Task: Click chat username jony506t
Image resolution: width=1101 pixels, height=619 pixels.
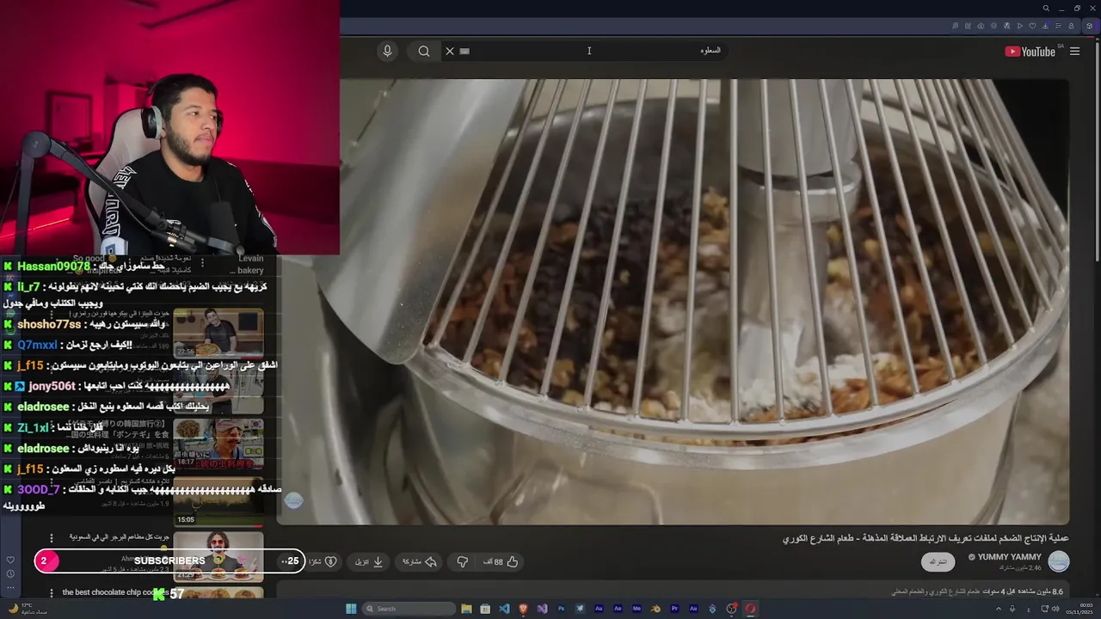Action: pyautogui.click(x=52, y=386)
